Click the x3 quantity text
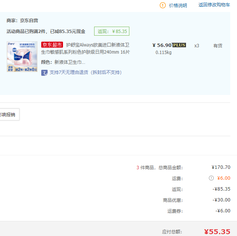237x236 pixels. click(x=196, y=46)
